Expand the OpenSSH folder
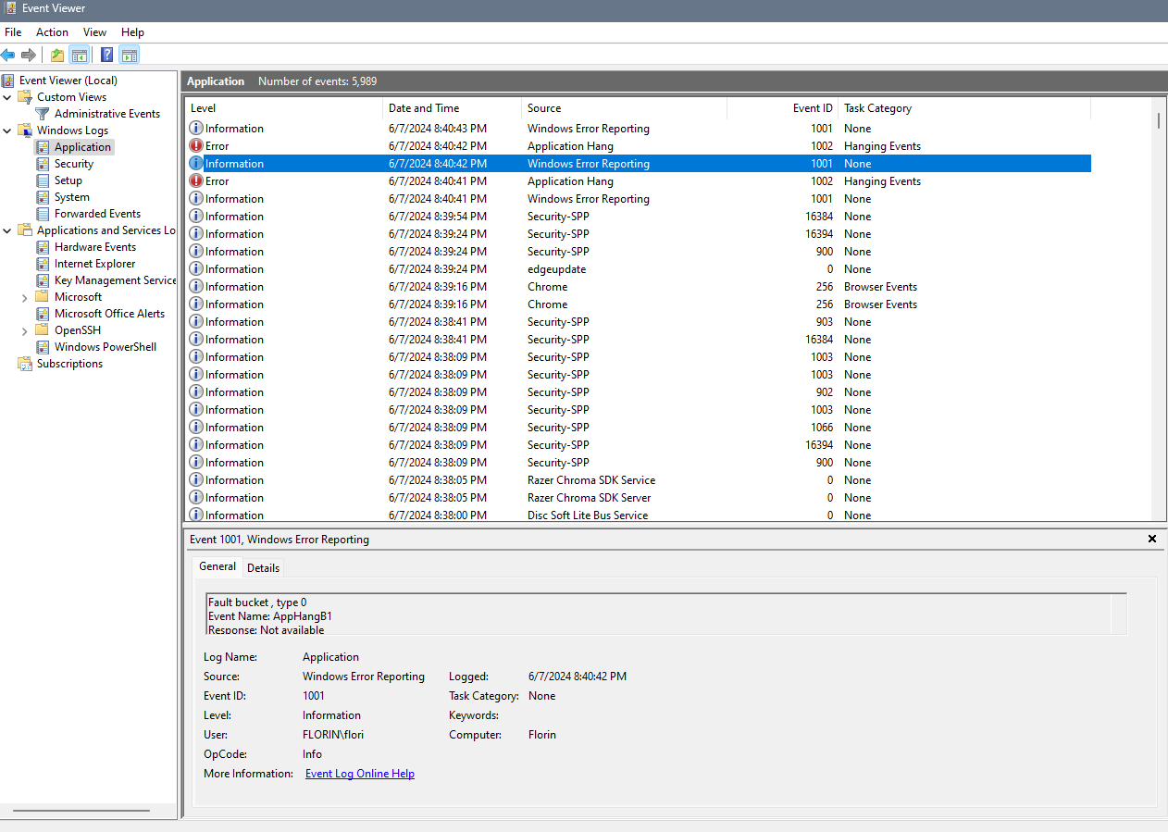 [x=24, y=330]
